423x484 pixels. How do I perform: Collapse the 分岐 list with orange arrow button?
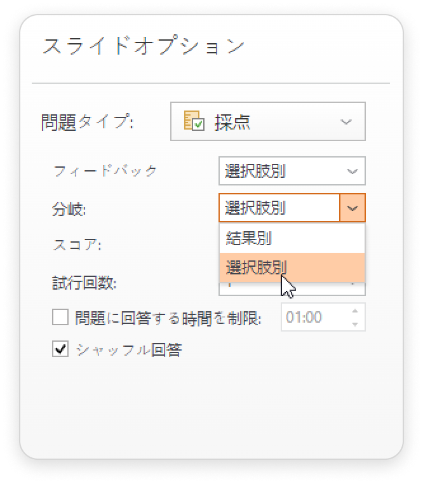[x=352, y=208]
